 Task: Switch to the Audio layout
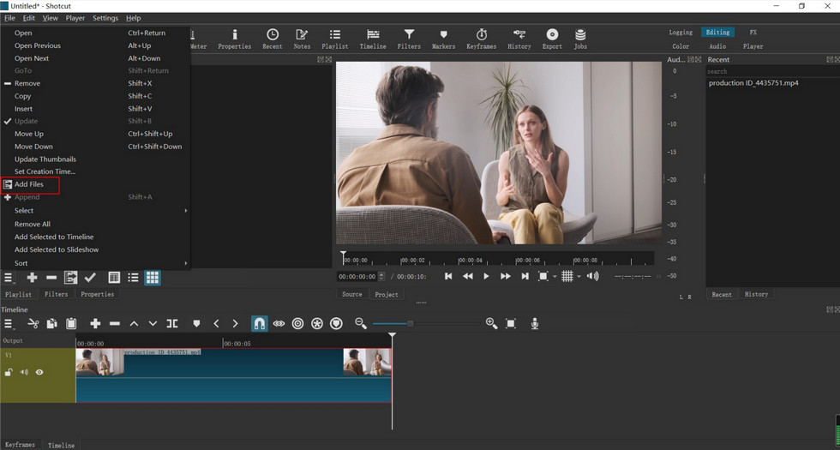(717, 46)
